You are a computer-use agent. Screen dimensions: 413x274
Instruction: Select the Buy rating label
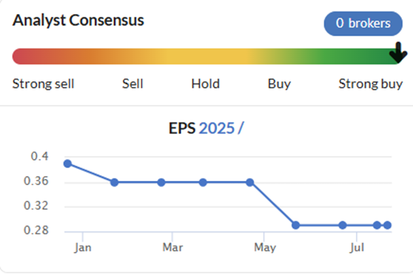(x=279, y=84)
